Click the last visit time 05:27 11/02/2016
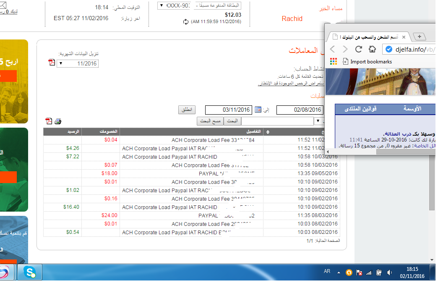Viewport: 438px width, 283px height. (x=81, y=18)
